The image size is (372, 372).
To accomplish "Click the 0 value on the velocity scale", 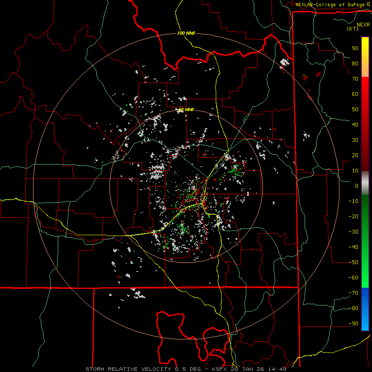I will click(x=357, y=186).
